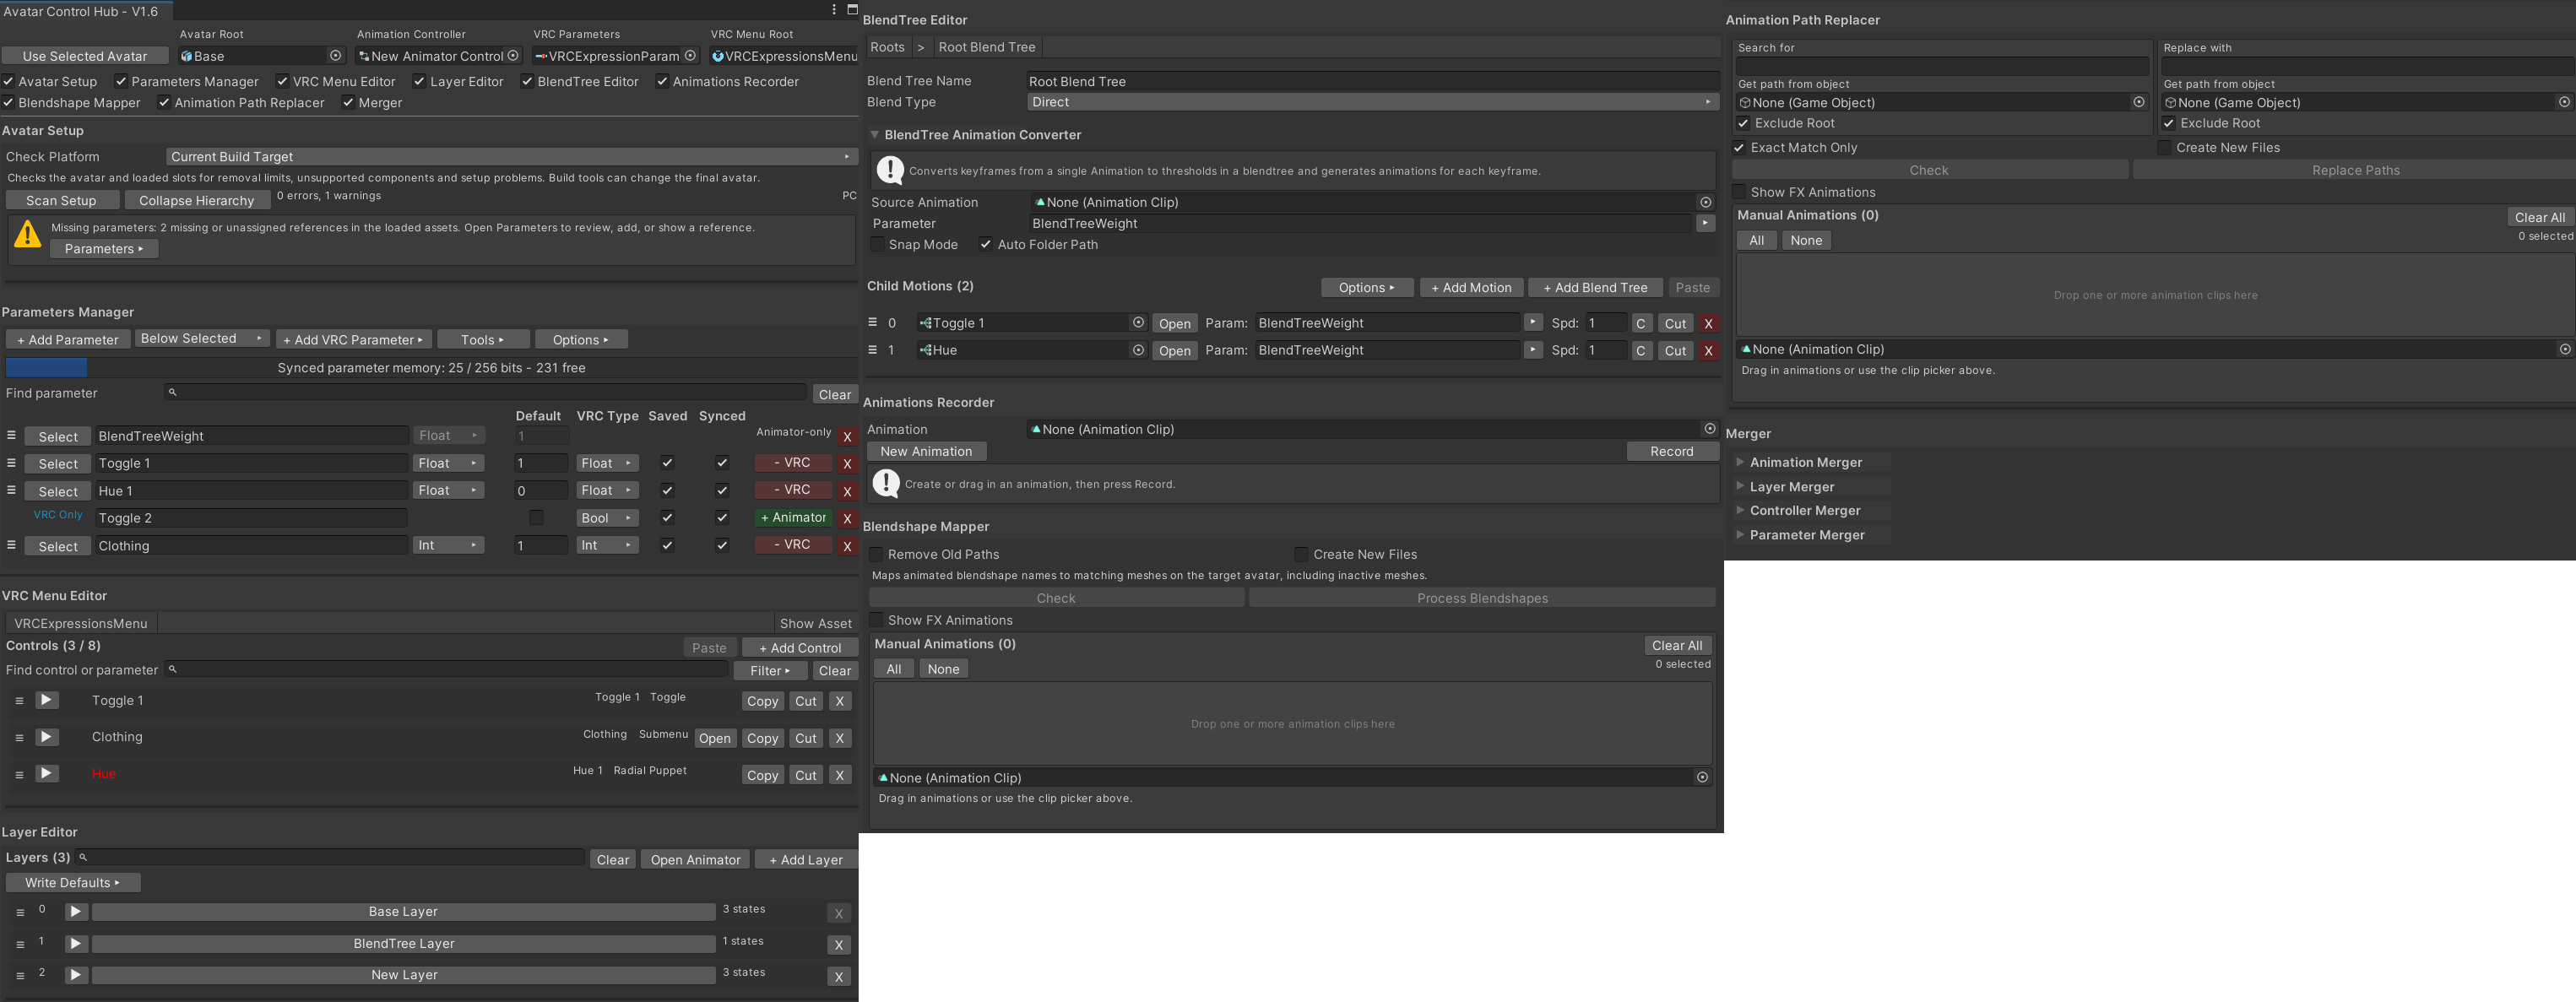Screen dimensions: 2576x1002
Task: Click the window kebab menu icon
Action: click(x=834, y=10)
